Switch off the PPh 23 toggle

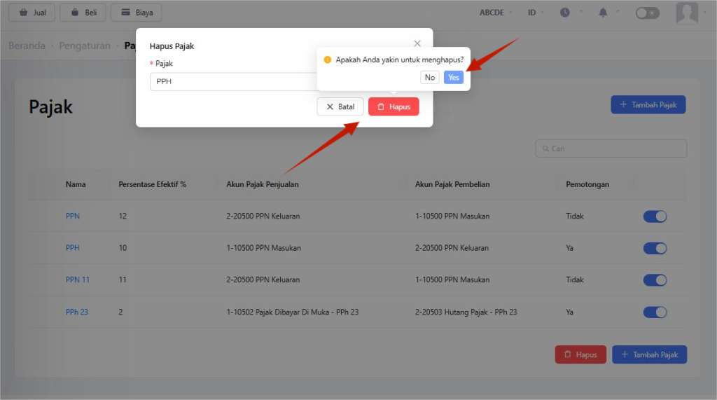[x=655, y=312]
